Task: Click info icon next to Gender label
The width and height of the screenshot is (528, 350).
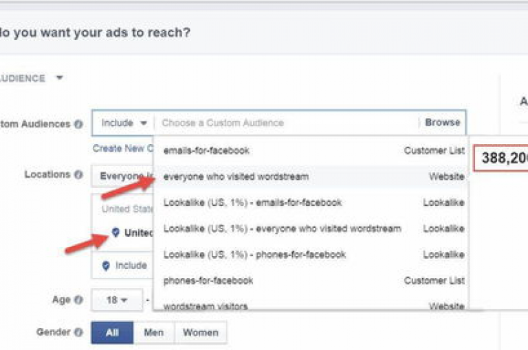Action: [78, 332]
